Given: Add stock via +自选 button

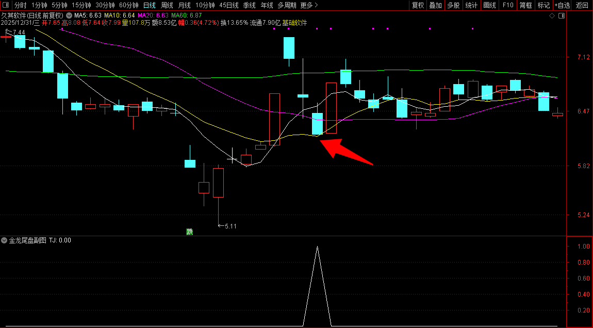Looking at the screenshot, I should (563, 5).
